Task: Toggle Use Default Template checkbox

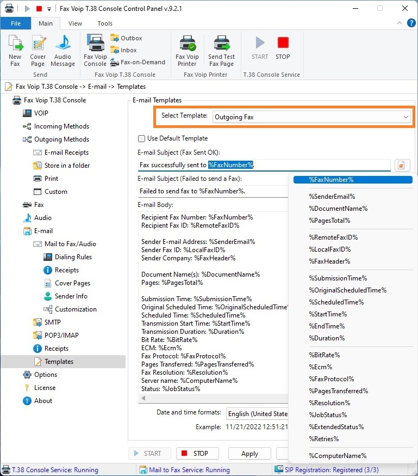Action: 141,138
